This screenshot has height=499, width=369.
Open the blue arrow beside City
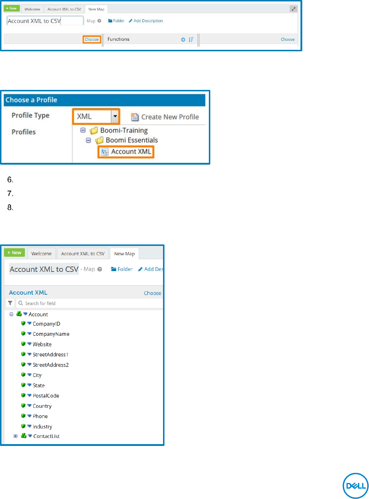click(x=29, y=375)
